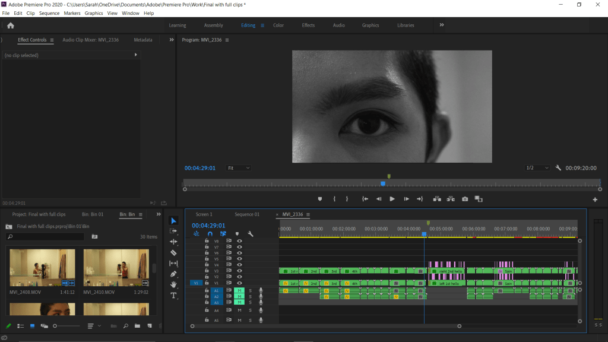Open the Fit zoom level dropdown
This screenshot has height=342, width=608.
(x=239, y=168)
